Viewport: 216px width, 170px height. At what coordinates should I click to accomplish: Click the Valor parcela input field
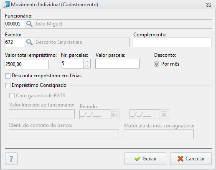coord(117,64)
